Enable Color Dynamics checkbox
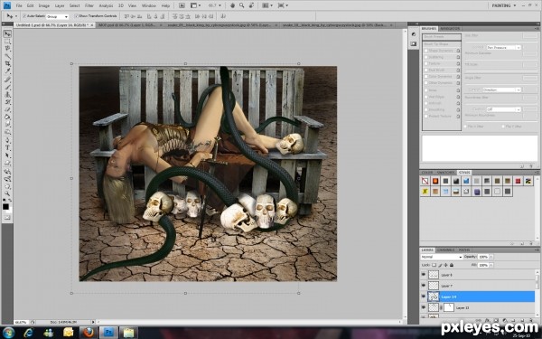Image resolution: width=542 pixels, height=339 pixels. tap(426, 77)
